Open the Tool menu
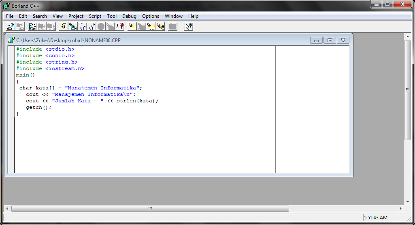The image size is (415, 225). click(112, 16)
